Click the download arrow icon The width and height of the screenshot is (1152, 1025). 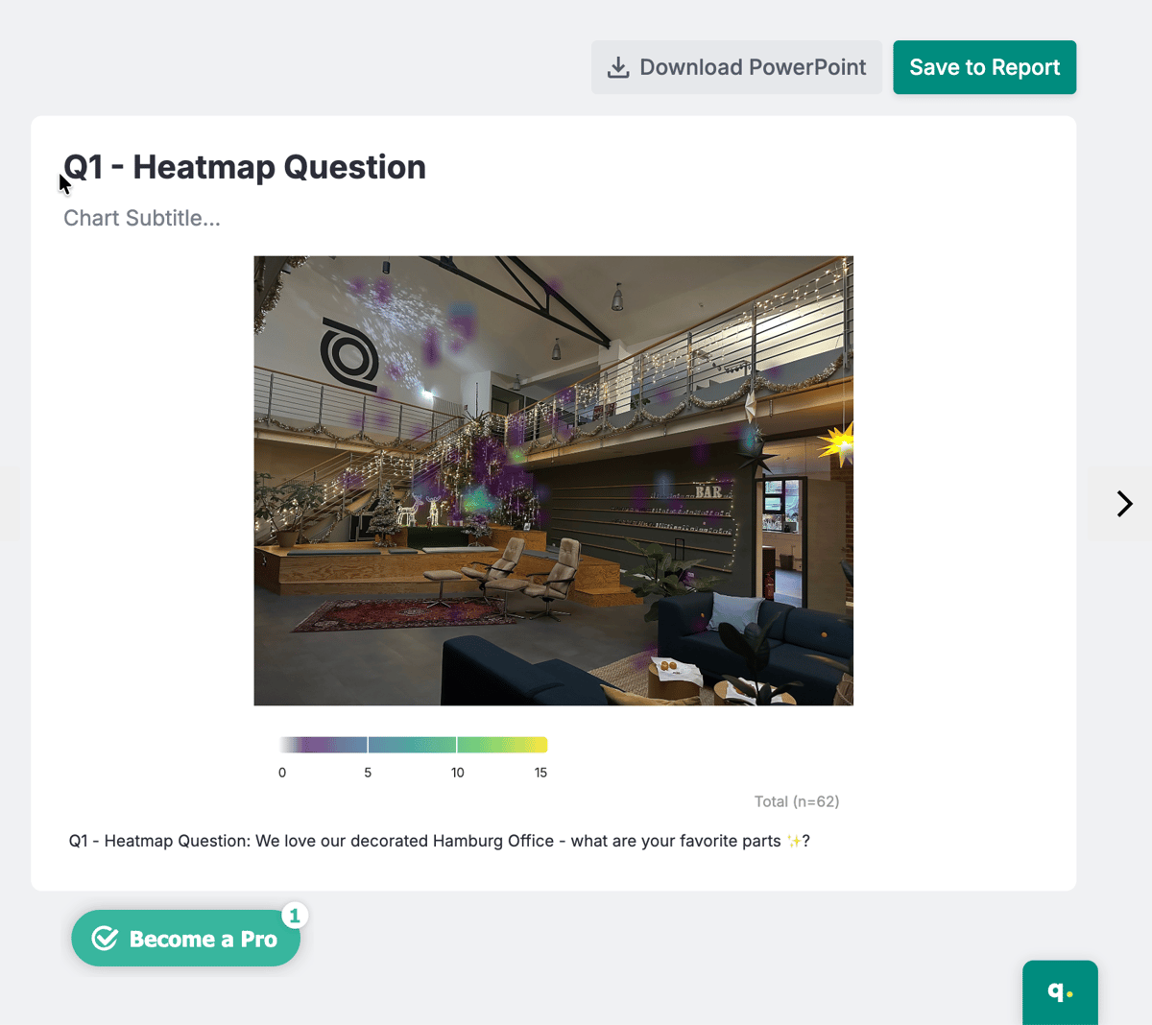[618, 67]
